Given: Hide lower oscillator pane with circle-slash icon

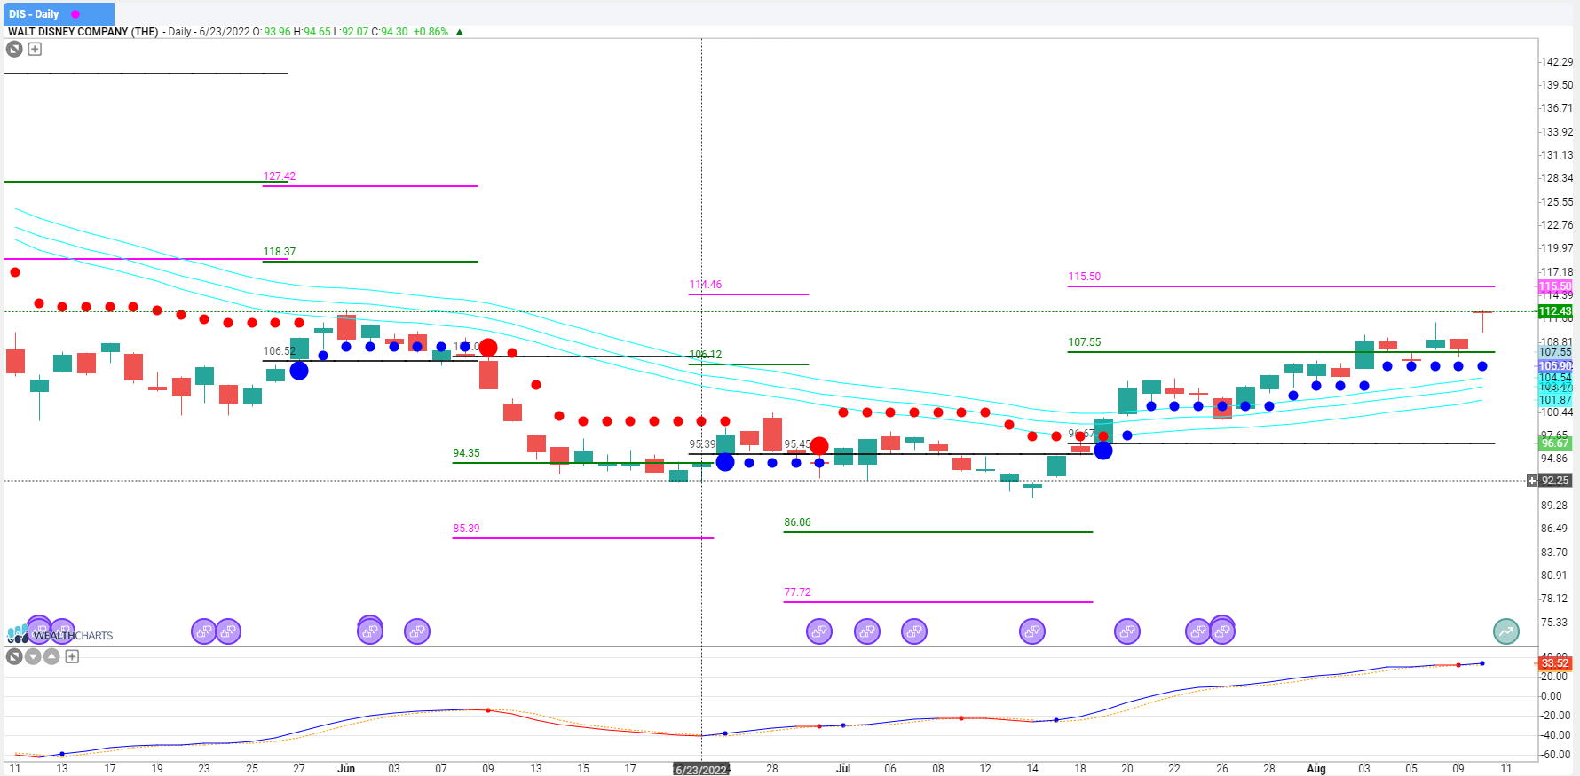Looking at the screenshot, I should tap(14, 656).
